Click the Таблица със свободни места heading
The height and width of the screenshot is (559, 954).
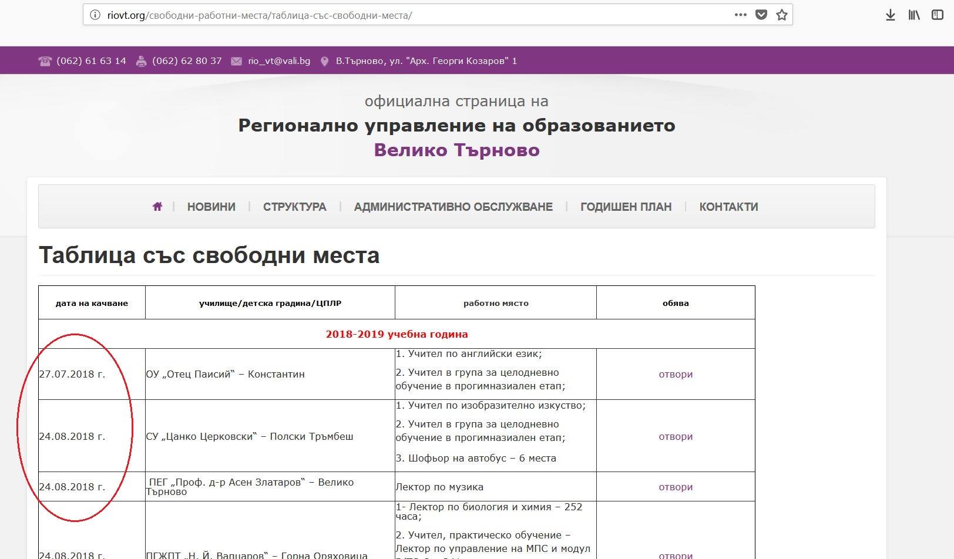pyautogui.click(x=209, y=255)
